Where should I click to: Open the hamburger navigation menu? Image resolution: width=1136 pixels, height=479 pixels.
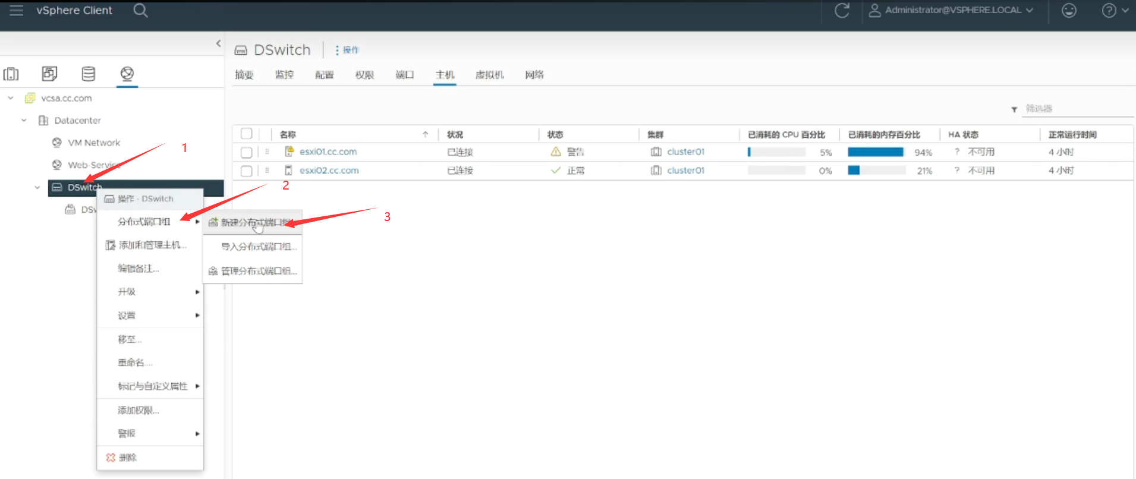[x=16, y=10]
